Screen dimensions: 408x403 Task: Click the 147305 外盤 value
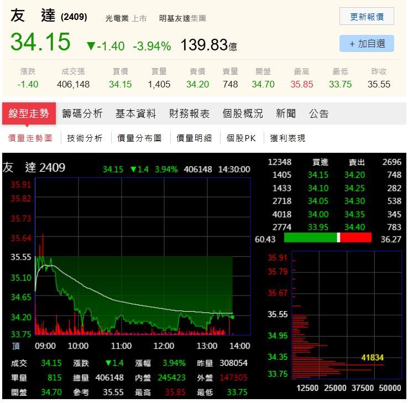pos(233,378)
